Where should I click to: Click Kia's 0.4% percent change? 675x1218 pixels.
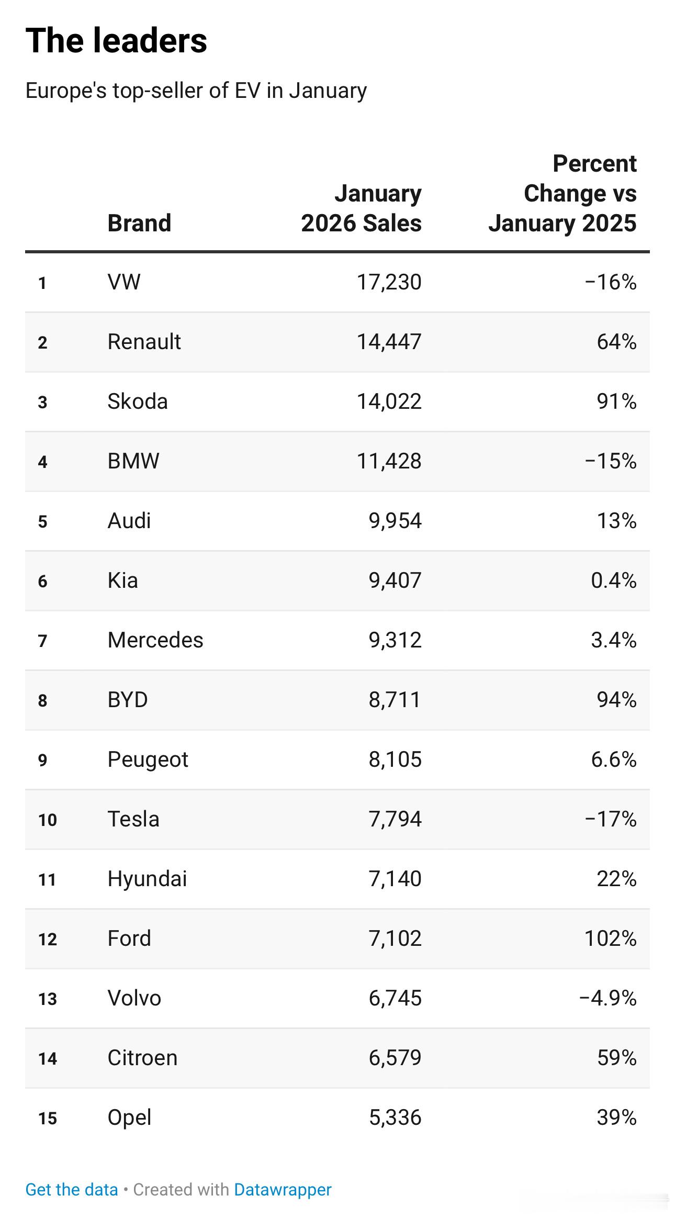pos(613,580)
